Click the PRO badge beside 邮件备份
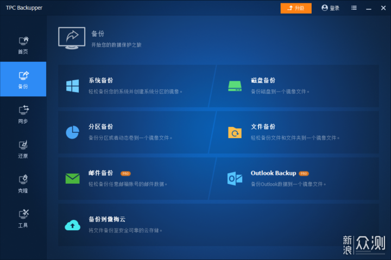The image size is (391, 260). coord(125,174)
